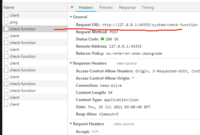Viewport: 200px width, 135px height.
Task: Click view source beside Request Headers
Action: [x=124, y=124]
